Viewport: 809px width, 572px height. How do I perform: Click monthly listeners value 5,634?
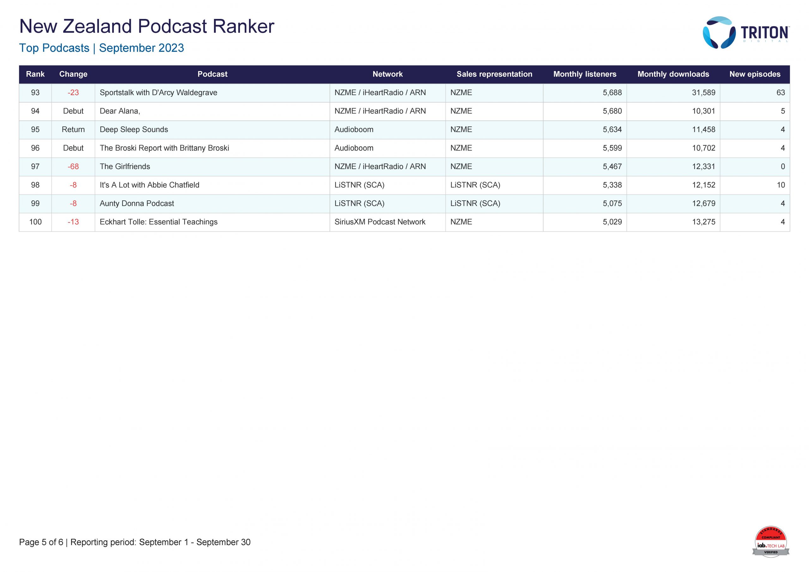pyautogui.click(x=612, y=129)
